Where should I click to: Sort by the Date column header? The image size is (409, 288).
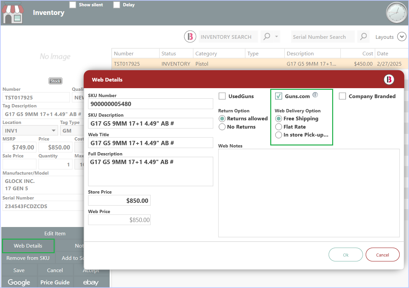point(392,53)
